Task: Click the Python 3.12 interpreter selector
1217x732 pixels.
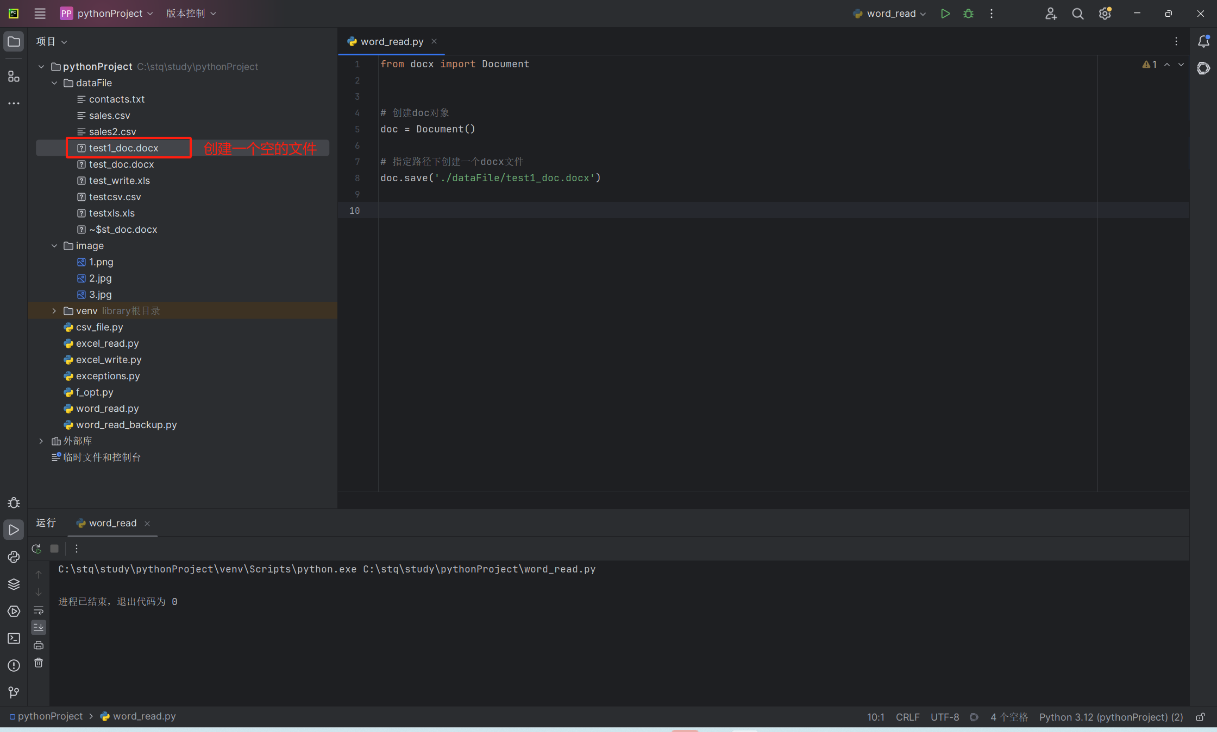Action: (1111, 717)
